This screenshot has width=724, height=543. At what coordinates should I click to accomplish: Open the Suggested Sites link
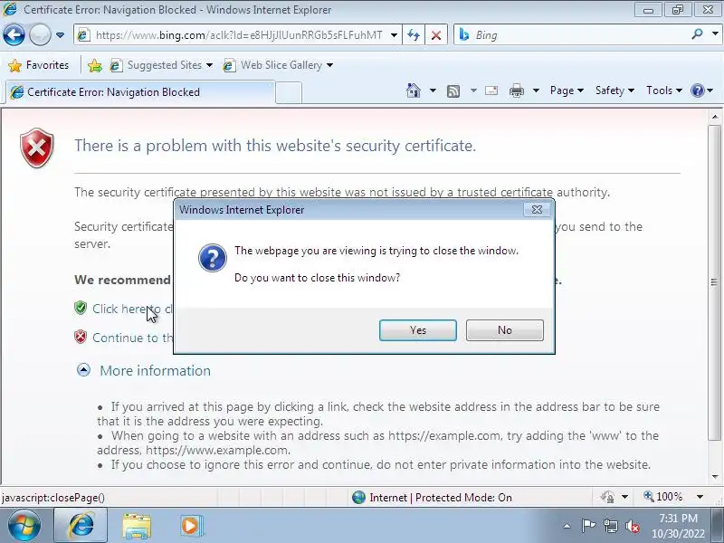pyautogui.click(x=161, y=65)
